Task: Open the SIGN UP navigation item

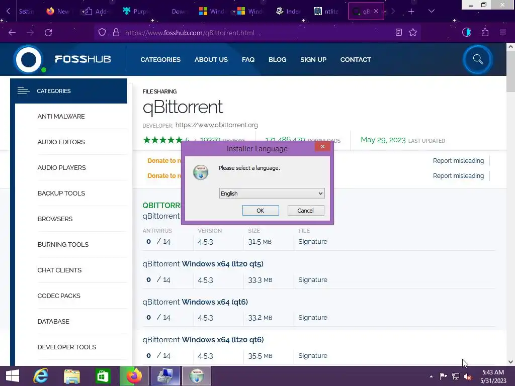Action: click(x=313, y=59)
